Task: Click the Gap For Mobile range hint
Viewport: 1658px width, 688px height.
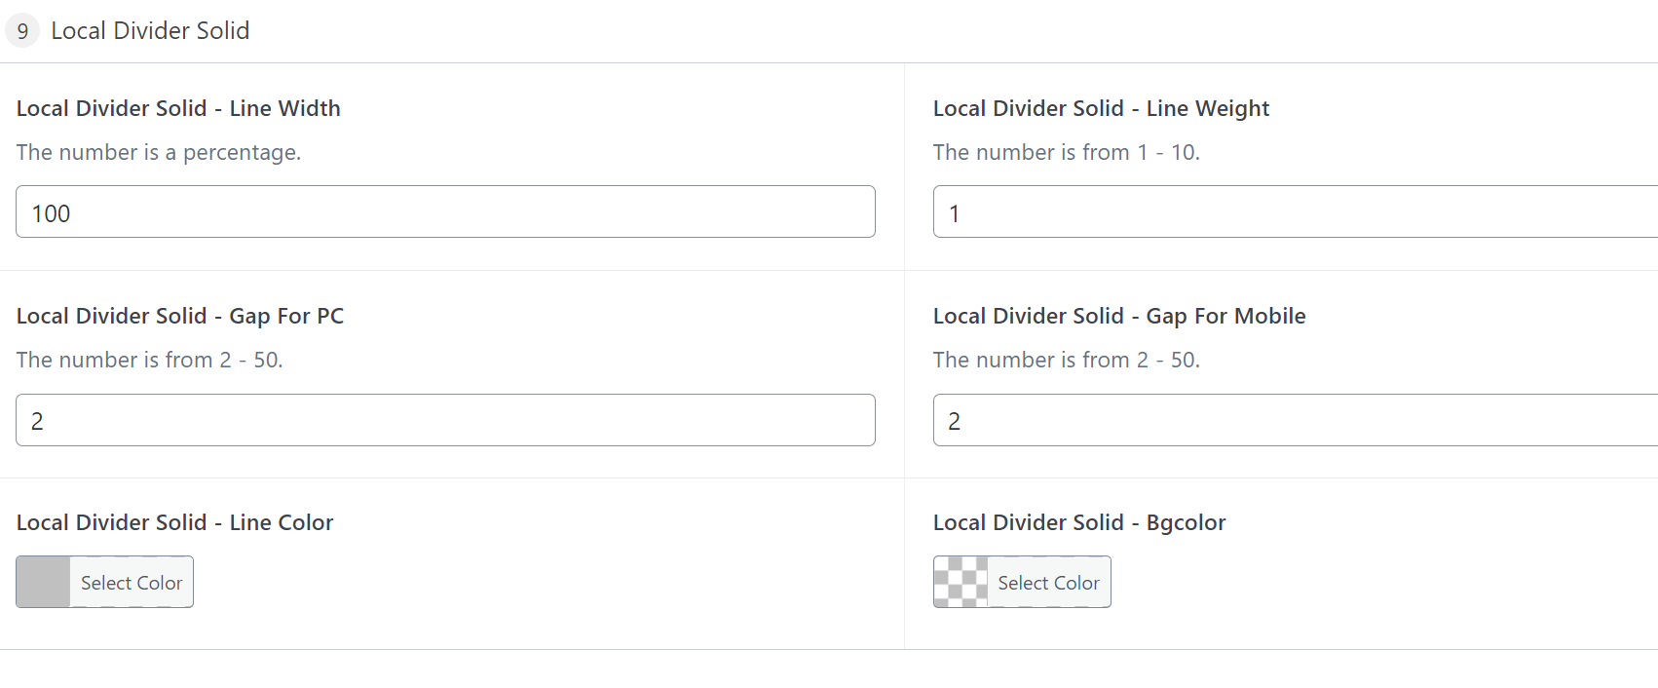Action: click(x=1067, y=360)
